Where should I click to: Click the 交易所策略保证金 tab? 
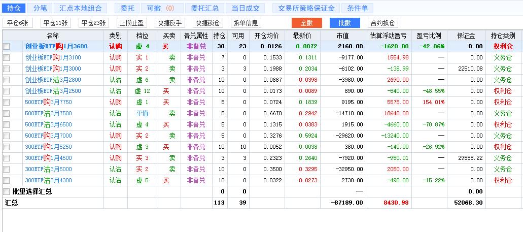pyautogui.click(x=306, y=8)
